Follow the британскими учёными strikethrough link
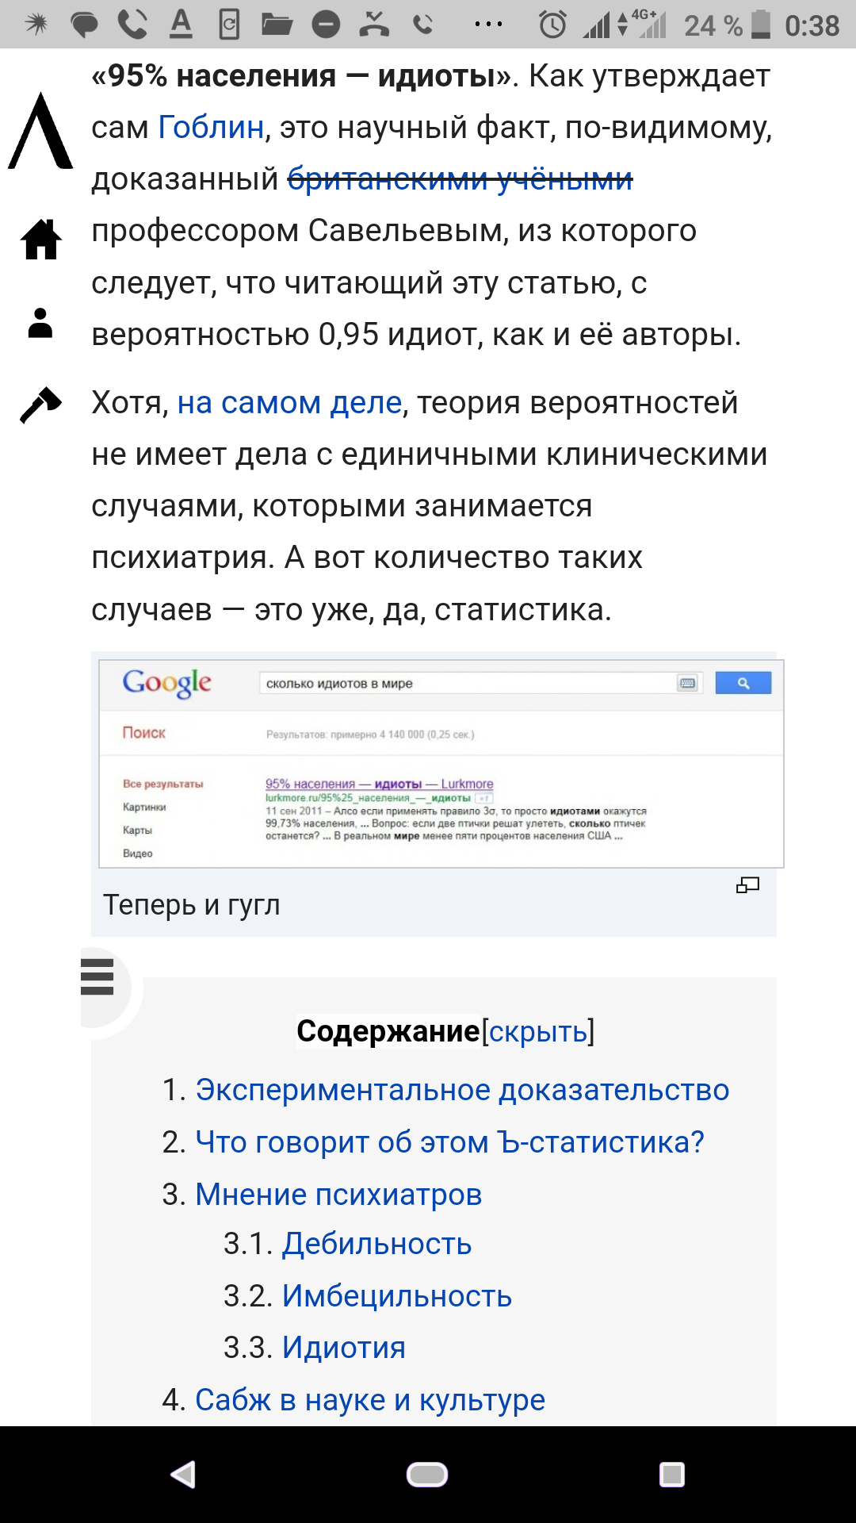Screen dimensions: 856x1523 460,178
